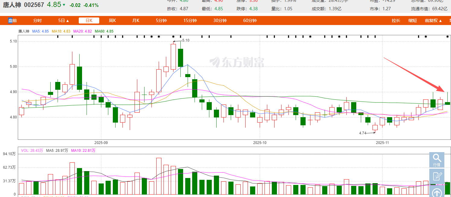Image resolution: width=451 pixels, height=197 pixels.
Task: Click the pencil notepad icon
Action: (437, 176)
